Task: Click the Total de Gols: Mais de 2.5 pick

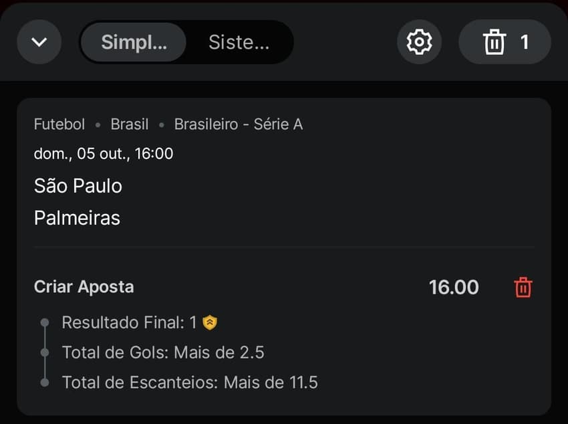Action: 163,352
